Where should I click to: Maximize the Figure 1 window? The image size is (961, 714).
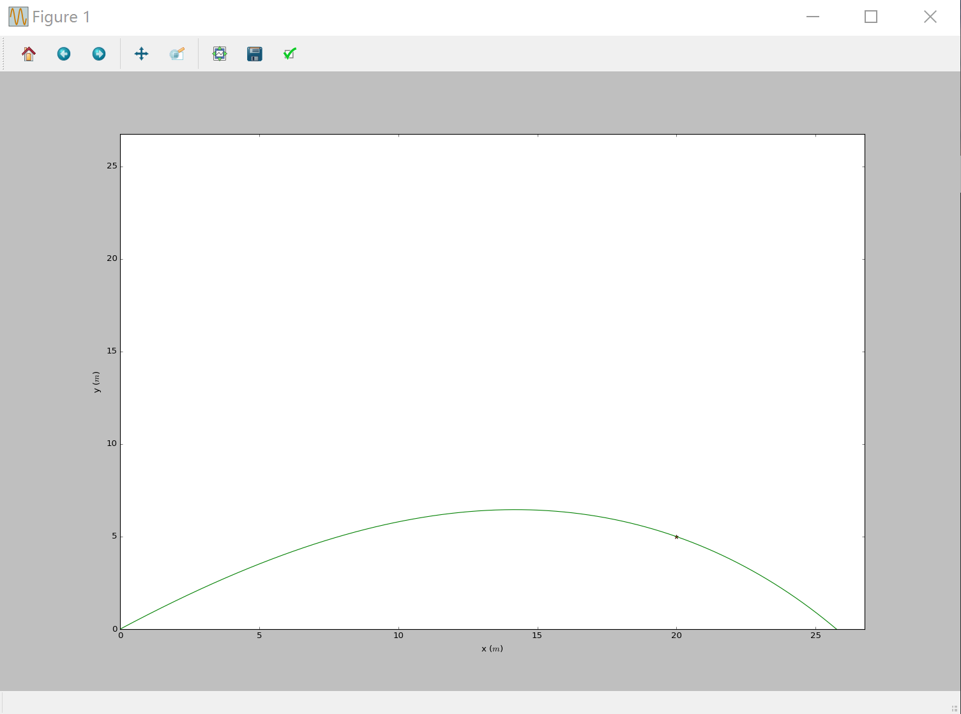871,17
